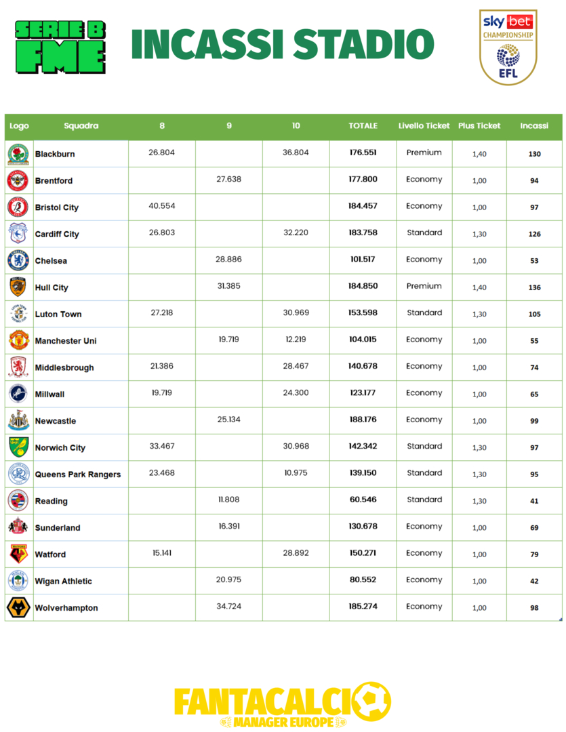Select the Wigan Athletic team name

click(64, 582)
